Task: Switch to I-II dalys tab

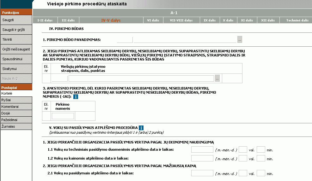Action: pos(45,20)
